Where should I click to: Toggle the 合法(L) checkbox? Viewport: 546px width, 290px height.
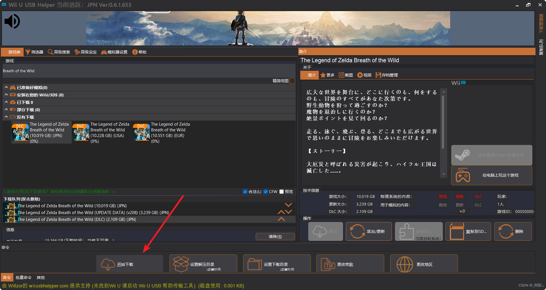[x=245, y=192]
